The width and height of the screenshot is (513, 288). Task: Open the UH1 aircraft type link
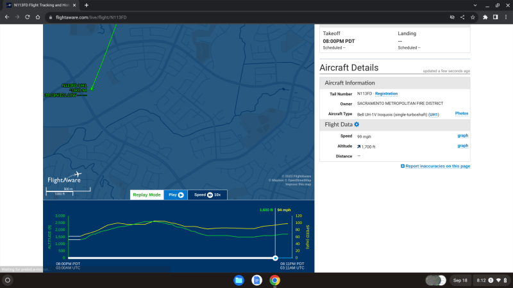pos(433,115)
